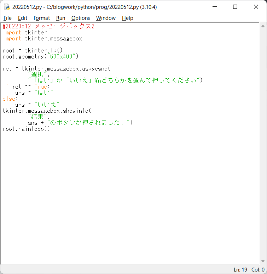Click the 'if ret == True:' line
267x274 pixels.
[x=26, y=87]
